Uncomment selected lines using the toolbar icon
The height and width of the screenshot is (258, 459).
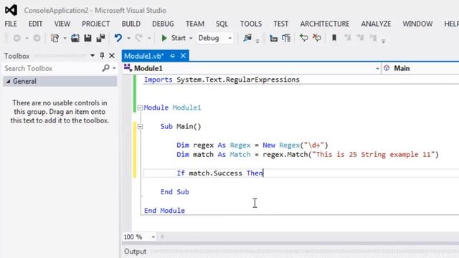pos(316,38)
